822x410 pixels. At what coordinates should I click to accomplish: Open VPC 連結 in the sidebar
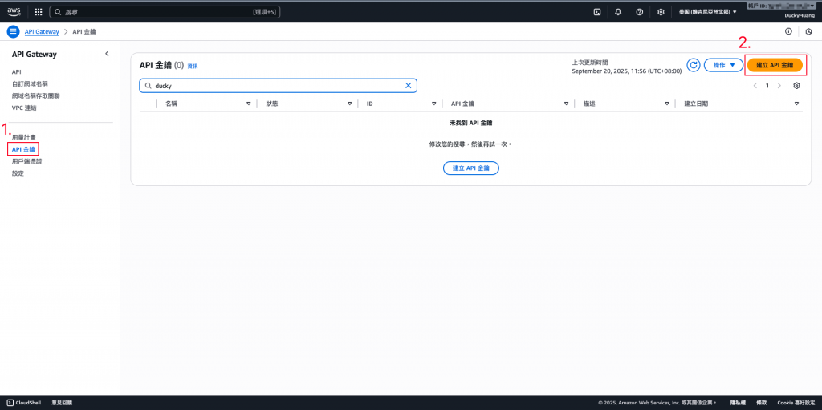pos(24,108)
